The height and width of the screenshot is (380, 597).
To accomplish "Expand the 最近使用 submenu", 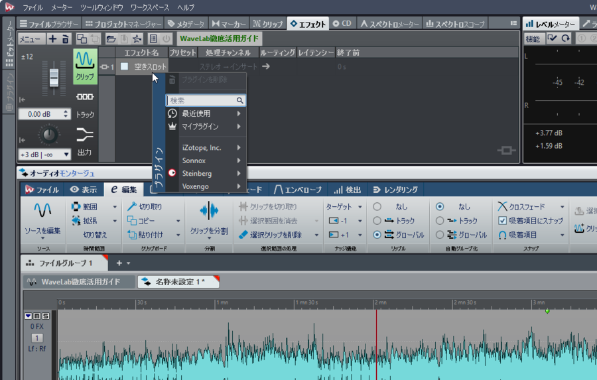I will tap(206, 113).
